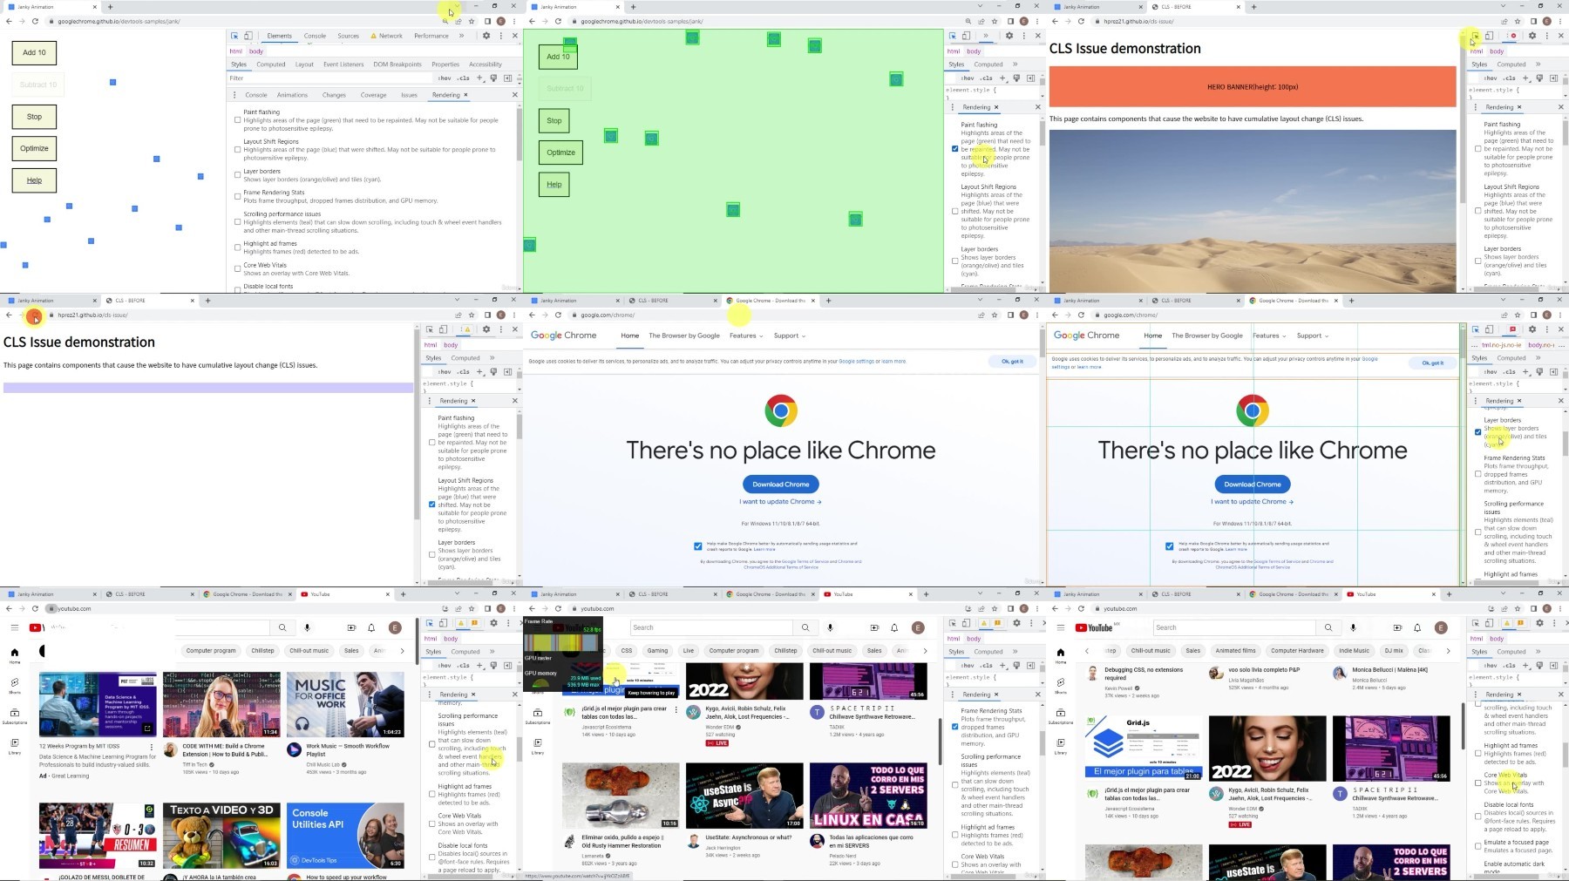Open the Music For Office Work video thumbnail
1569x881 pixels.
pos(345,704)
